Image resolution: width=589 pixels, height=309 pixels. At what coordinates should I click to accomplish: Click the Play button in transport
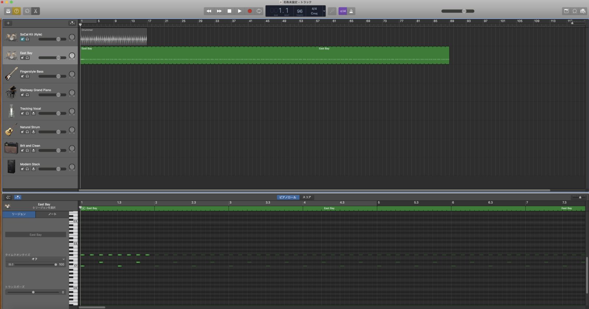240,11
